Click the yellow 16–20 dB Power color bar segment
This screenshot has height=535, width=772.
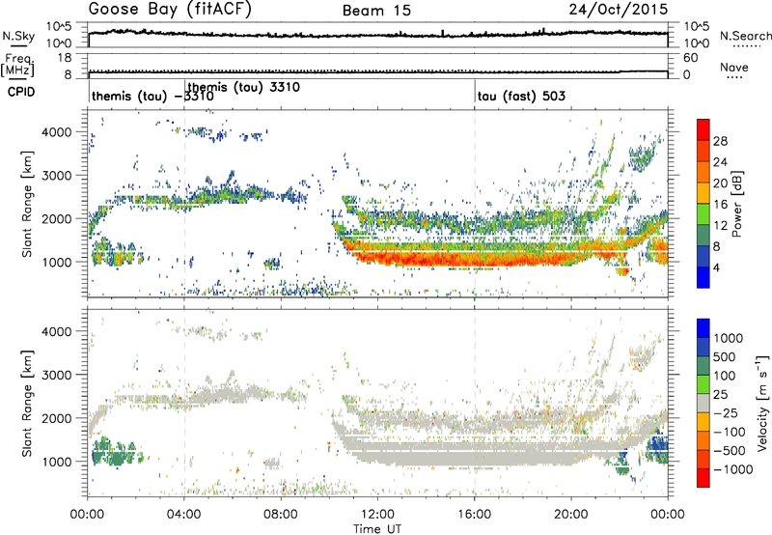click(703, 192)
